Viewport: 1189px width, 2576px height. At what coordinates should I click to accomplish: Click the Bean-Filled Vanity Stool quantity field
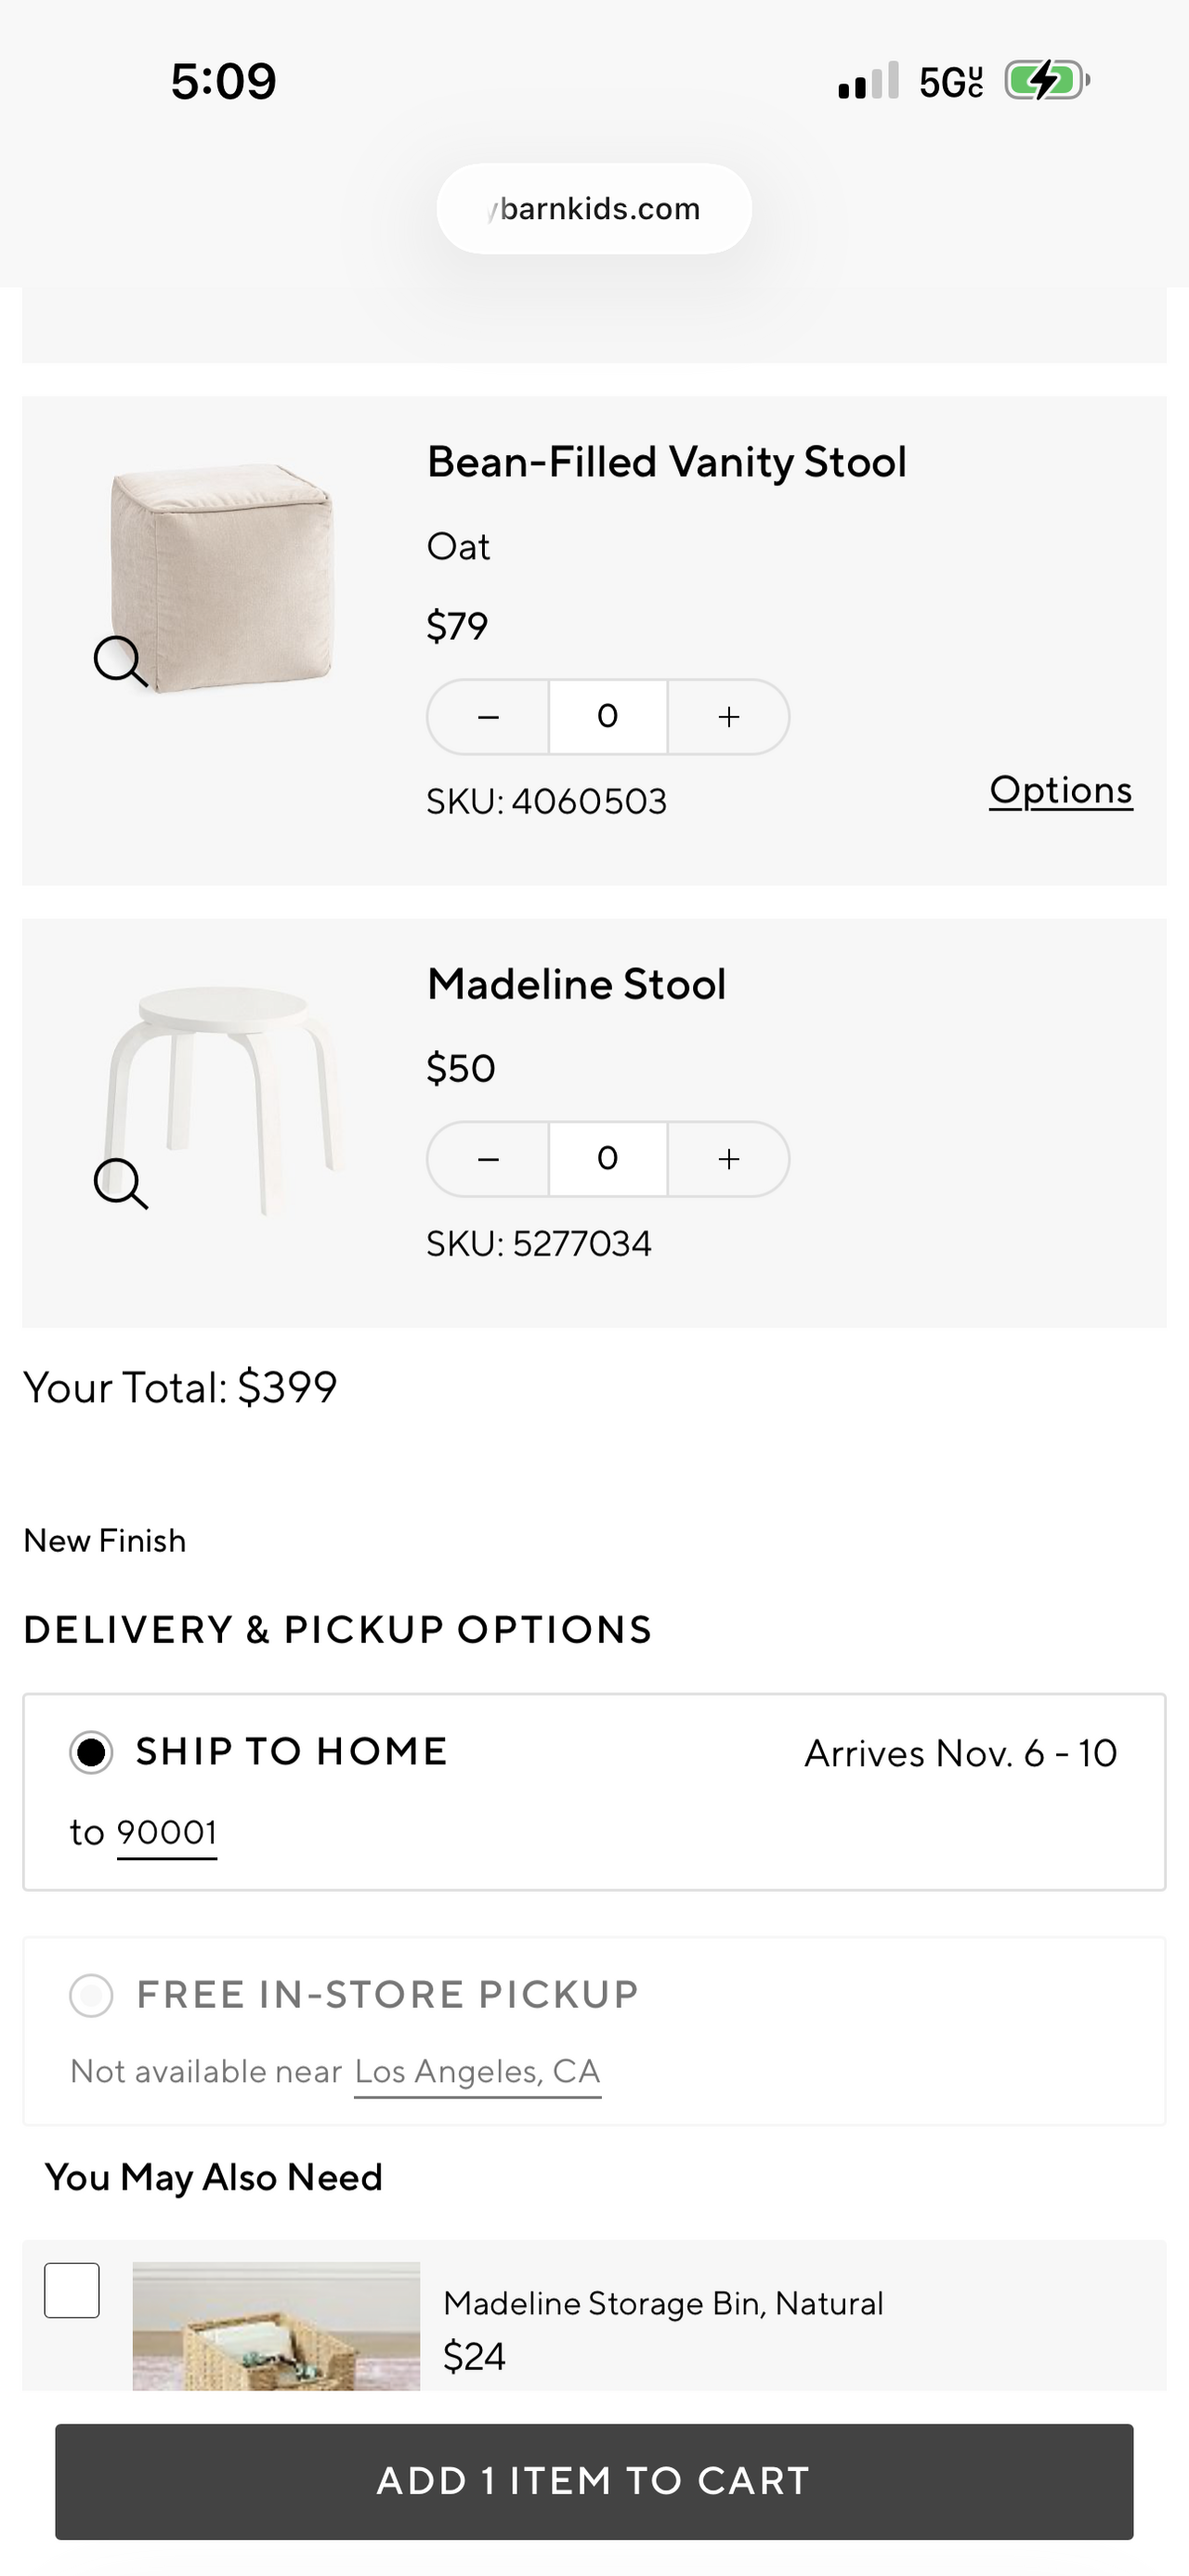[608, 717]
